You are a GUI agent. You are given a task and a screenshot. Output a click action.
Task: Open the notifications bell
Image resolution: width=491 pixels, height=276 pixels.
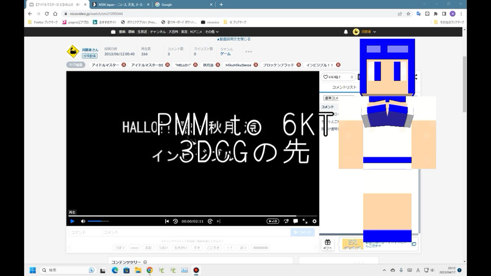(346, 32)
